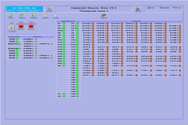Click the orange indicator next to -2-P1.1

point(93,75)
